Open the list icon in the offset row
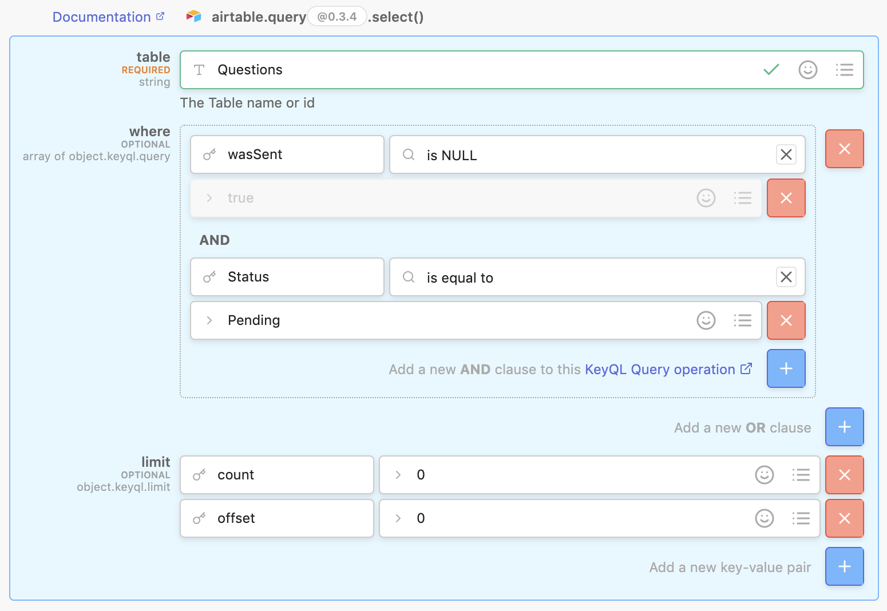Image resolution: width=887 pixels, height=611 pixels. 801,518
